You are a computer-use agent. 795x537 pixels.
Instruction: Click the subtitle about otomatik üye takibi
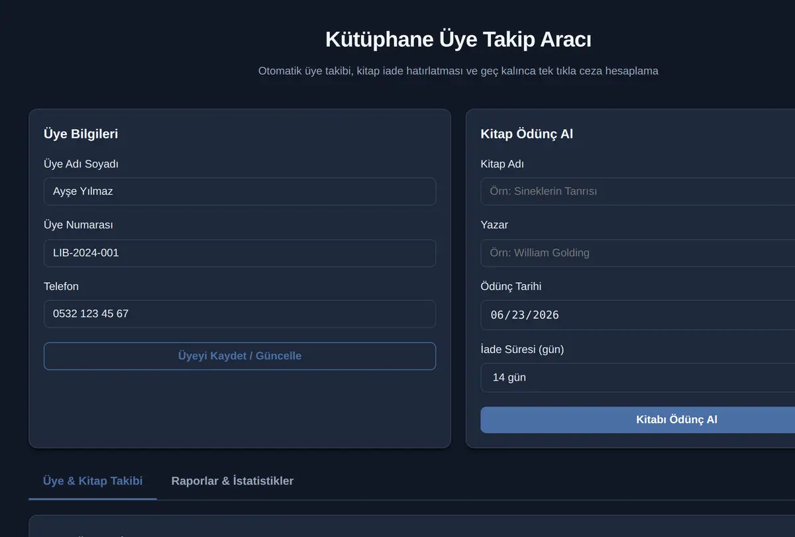click(x=458, y=70)
